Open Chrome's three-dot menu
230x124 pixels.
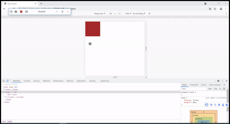coord(226,9)
